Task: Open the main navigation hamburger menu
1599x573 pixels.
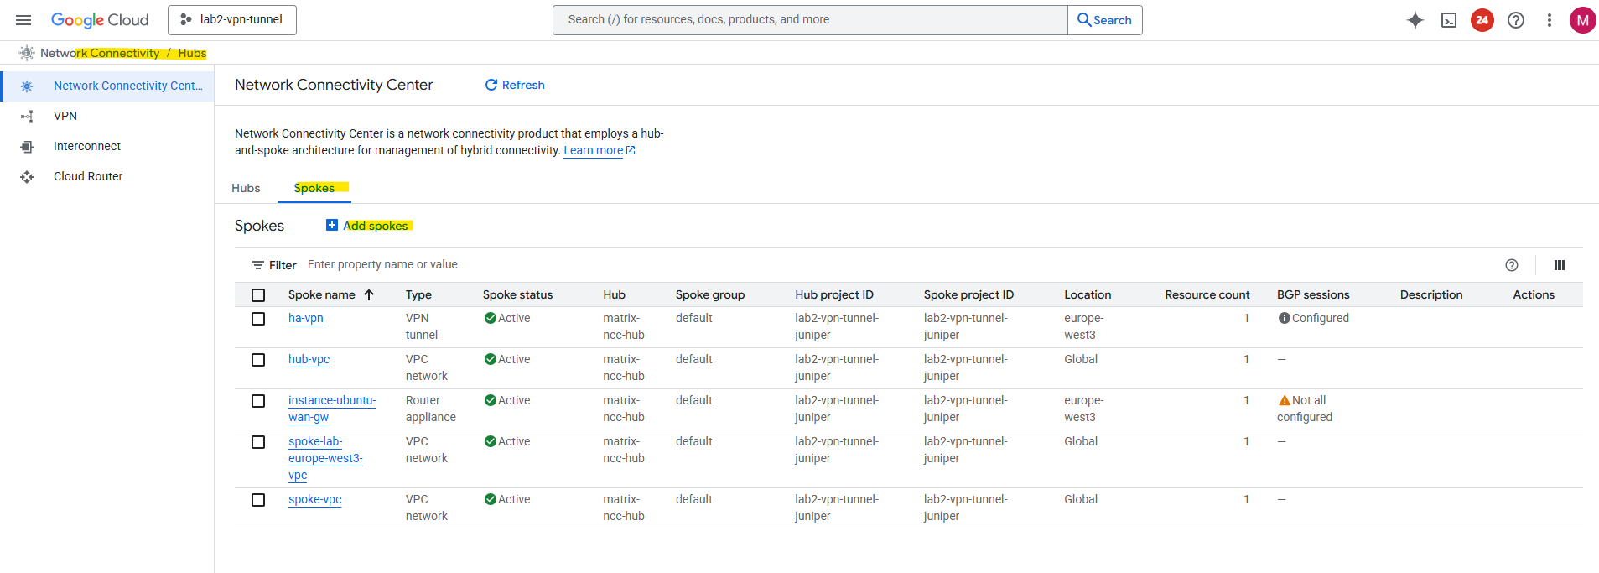Action: click(23, 20)
